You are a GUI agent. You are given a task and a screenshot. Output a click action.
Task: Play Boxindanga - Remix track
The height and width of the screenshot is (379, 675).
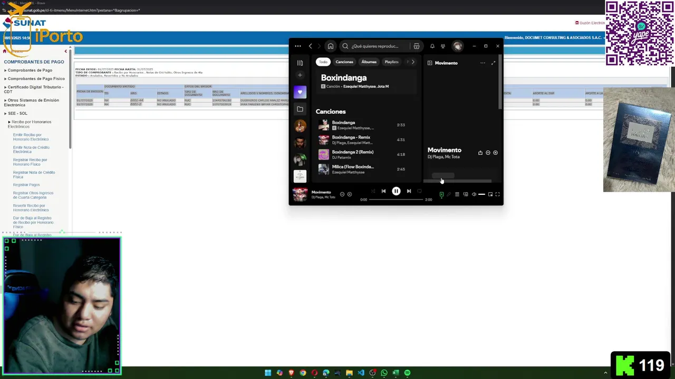[x=364, y=140]
